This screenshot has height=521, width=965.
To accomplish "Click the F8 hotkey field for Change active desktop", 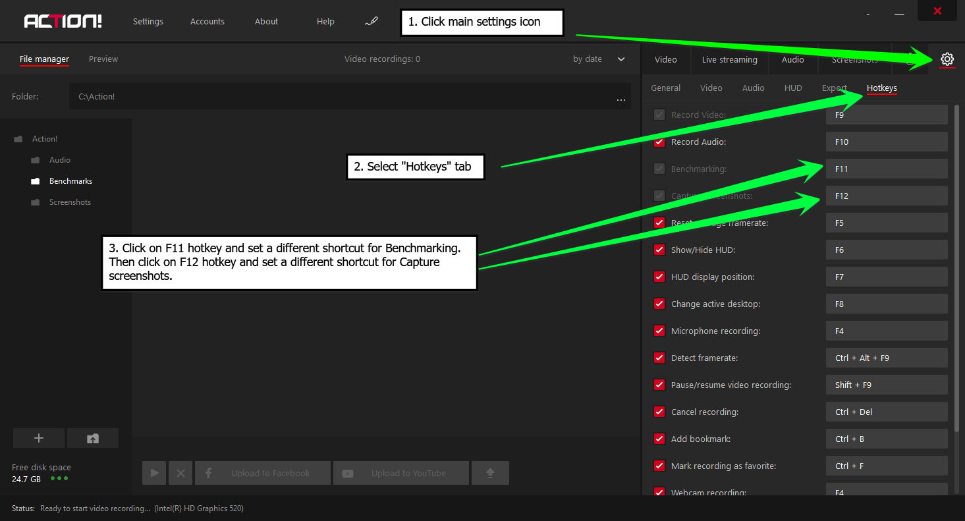I will click(887, 304).
